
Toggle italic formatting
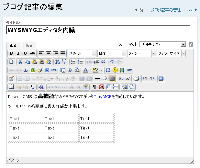(18, 53)
